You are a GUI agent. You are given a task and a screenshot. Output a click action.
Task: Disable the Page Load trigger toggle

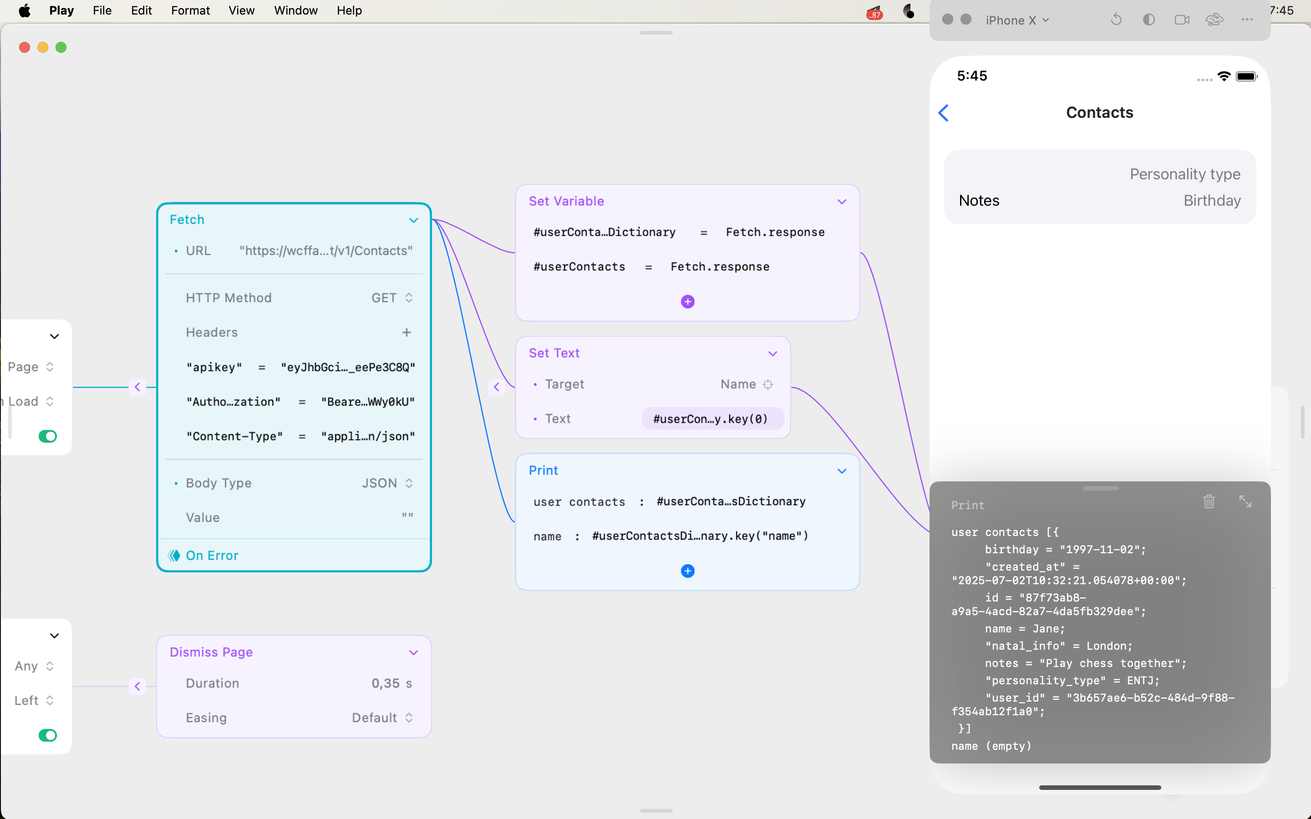[x=48, y=436]
